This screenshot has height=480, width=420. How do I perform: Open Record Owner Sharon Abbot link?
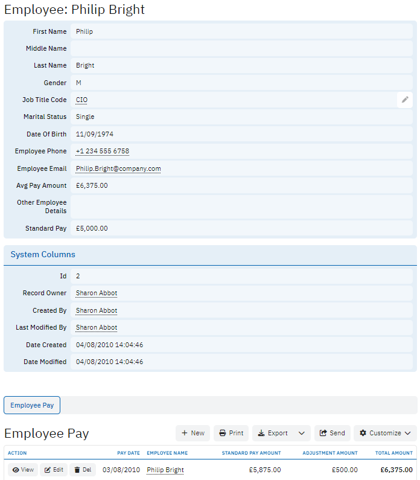tap(96, 293)
